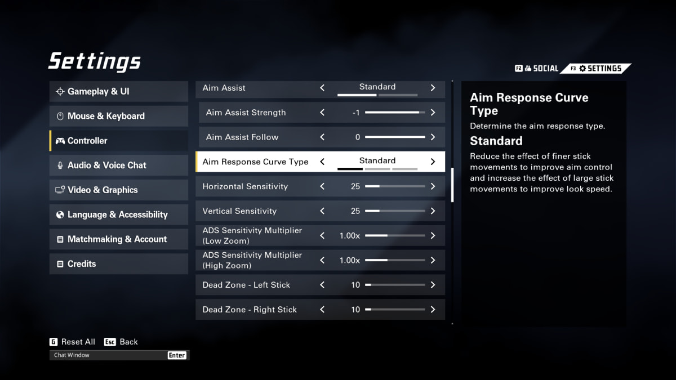This screenshot has width=676, height=380.
Task: Adjust the Dead Zone - Left Stick slider
Action: (x=394, y=285)
